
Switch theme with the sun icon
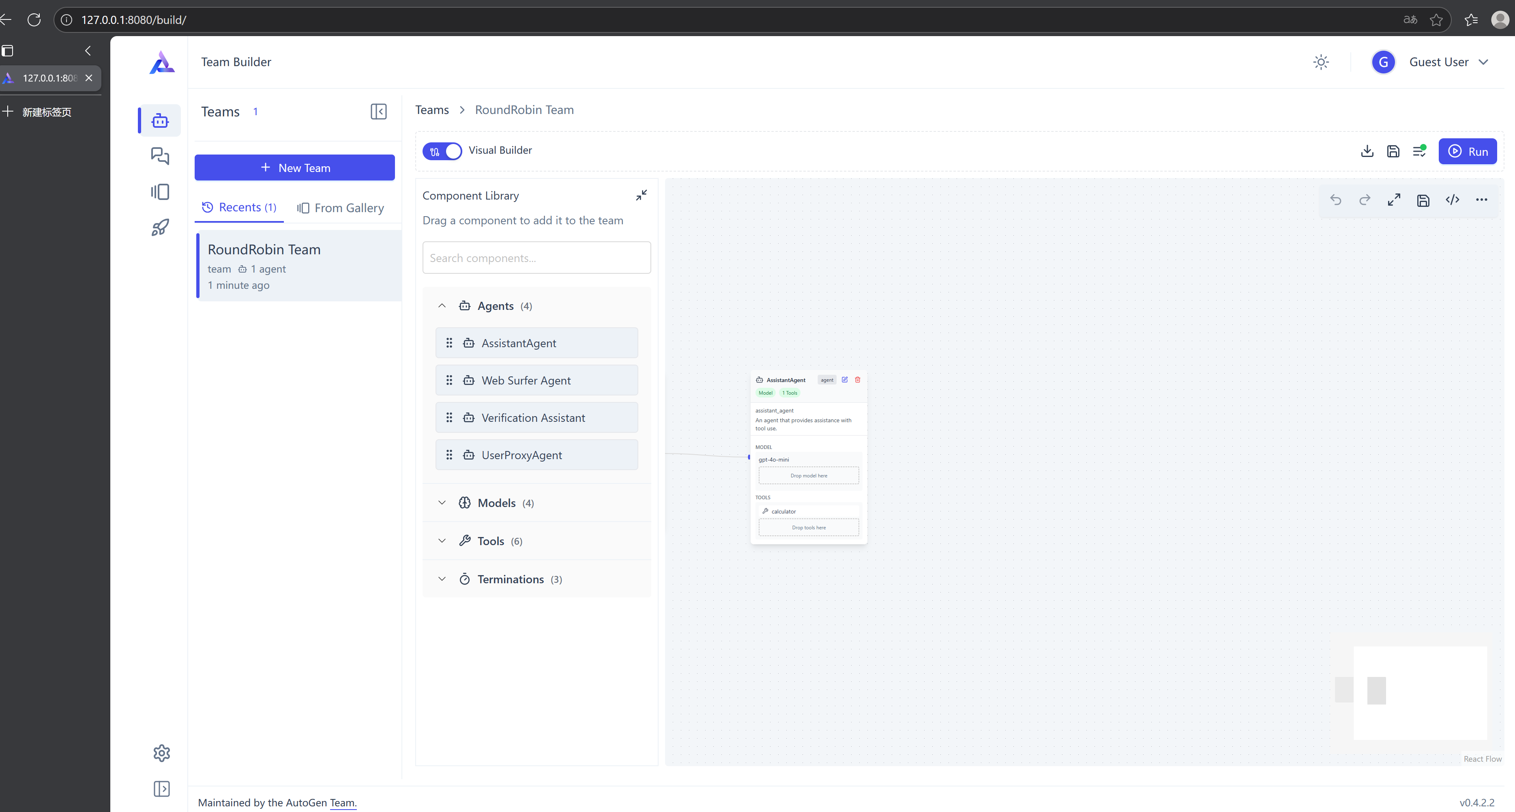pos(1321,62)
